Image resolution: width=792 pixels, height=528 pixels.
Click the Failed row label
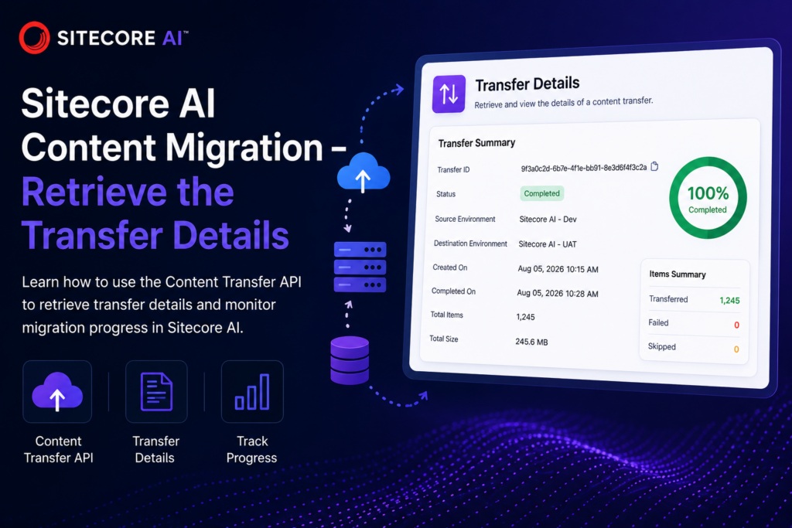point(658,322)
